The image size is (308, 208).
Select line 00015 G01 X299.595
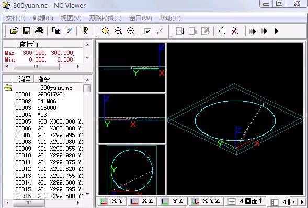pos(43,189)
